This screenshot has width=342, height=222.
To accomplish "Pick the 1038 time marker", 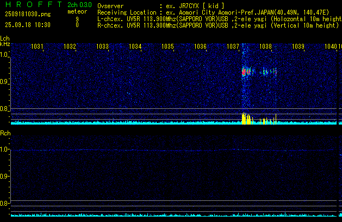I will click(265, 47).
